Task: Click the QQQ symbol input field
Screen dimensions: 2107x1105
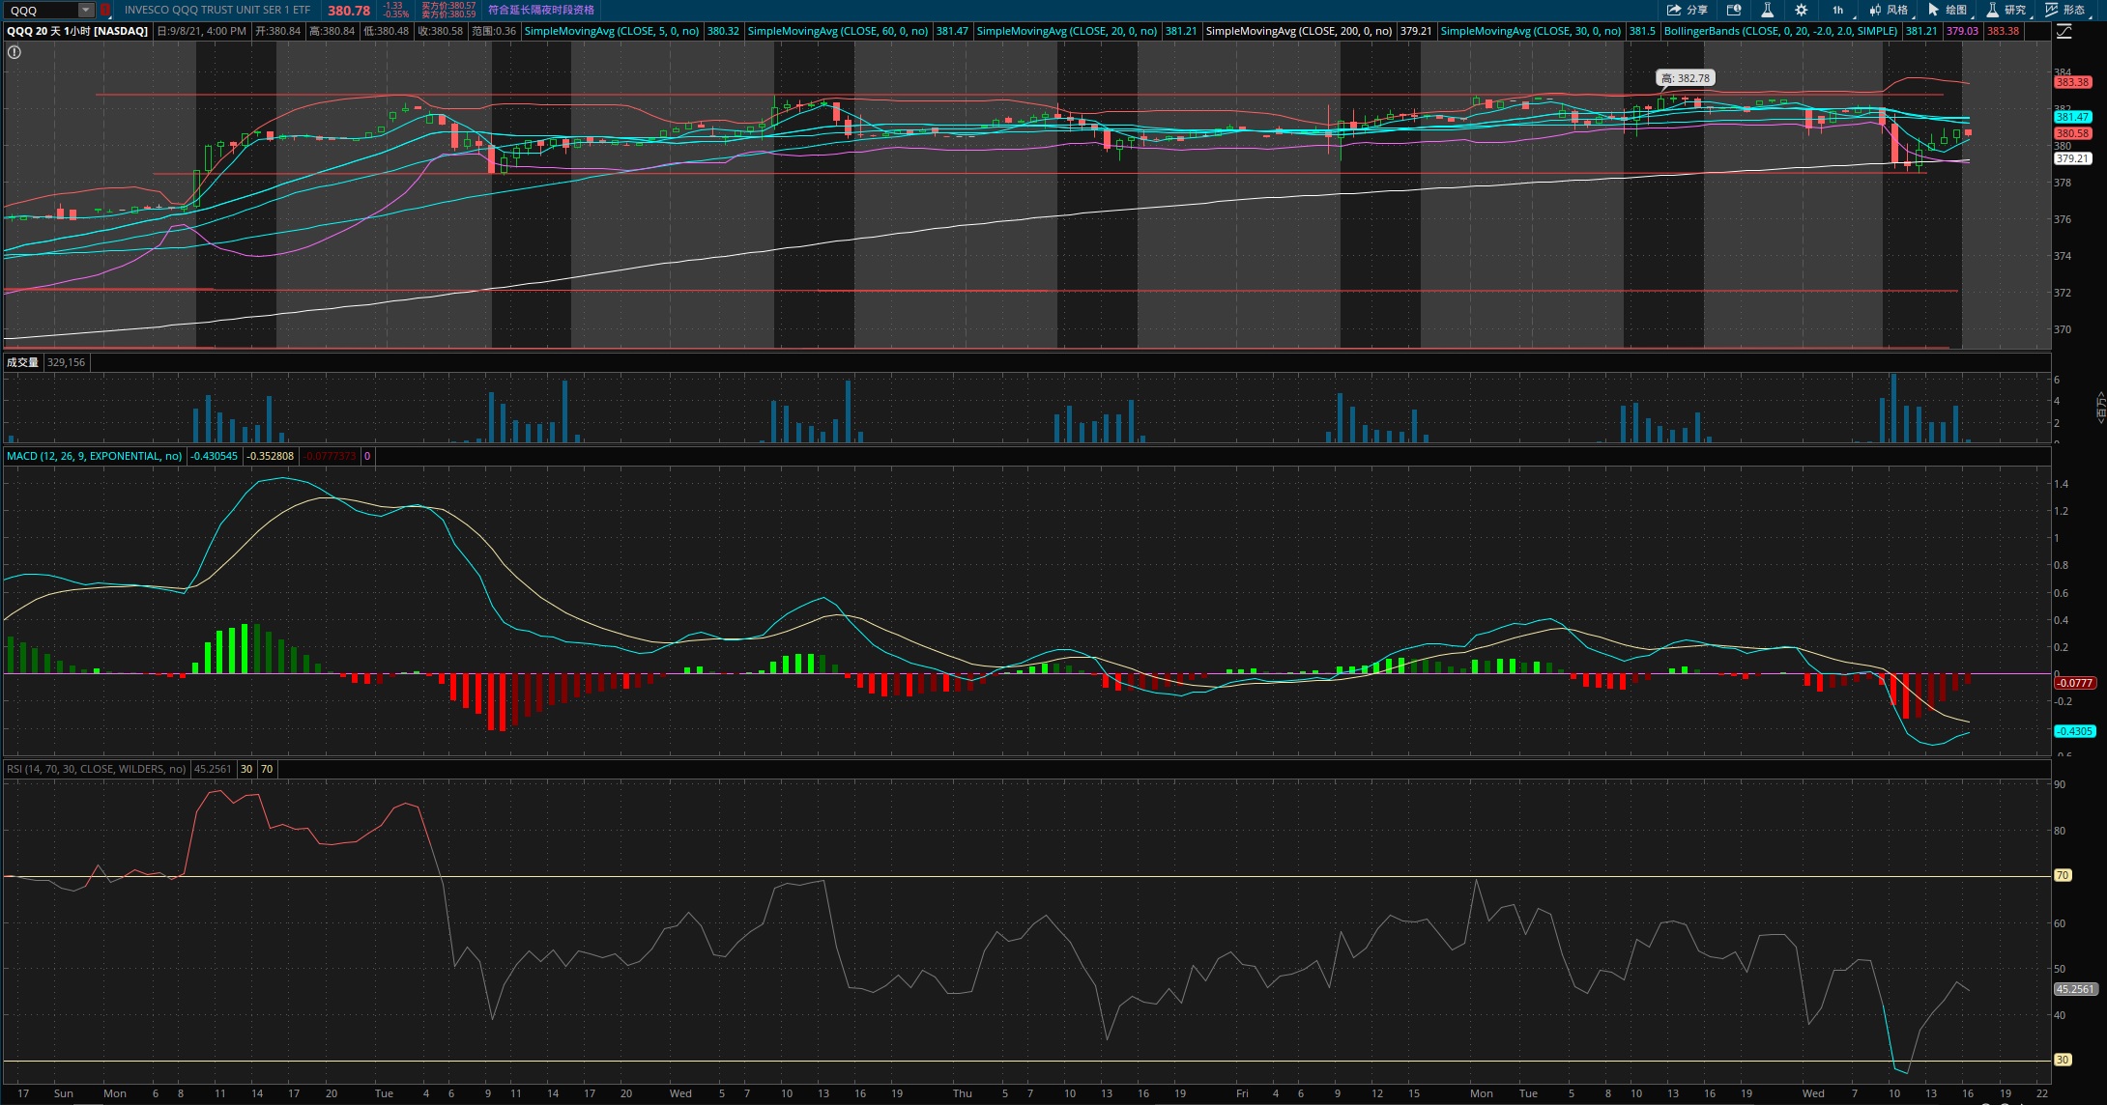Action: (41, 10)
